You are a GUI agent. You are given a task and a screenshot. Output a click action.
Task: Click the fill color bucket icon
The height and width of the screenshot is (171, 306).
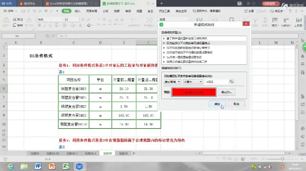[x=73, y=25]
